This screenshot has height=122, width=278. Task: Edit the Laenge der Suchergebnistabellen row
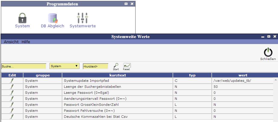pos(12,87)
